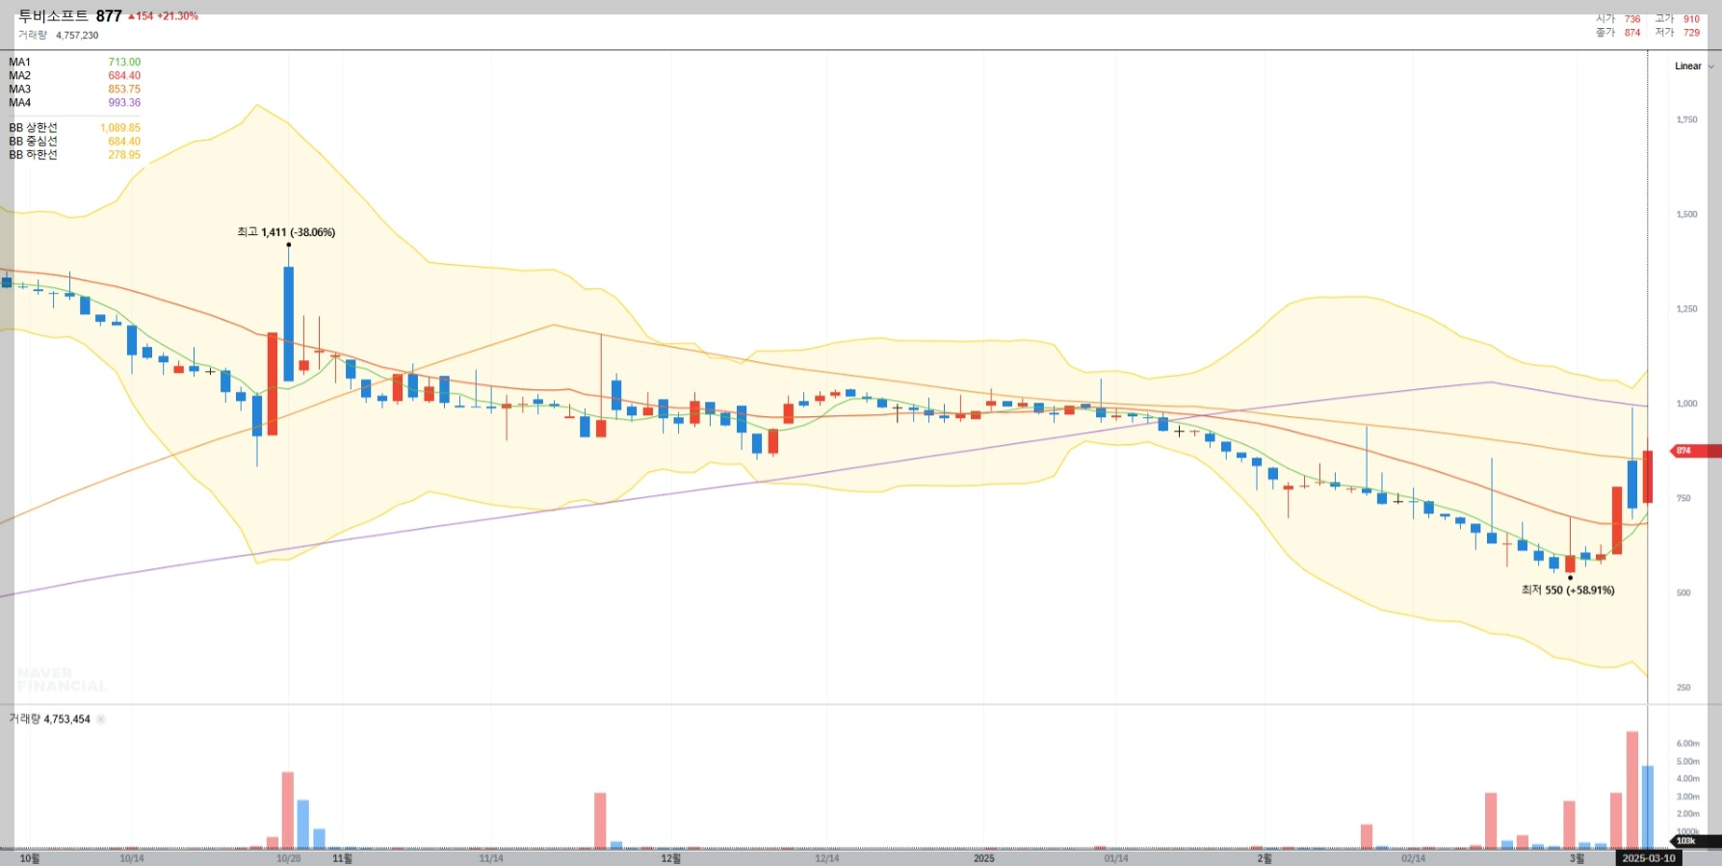Click the 250 price axis label
The width and height of the screenshot is (1722, 866).
pos(1683,688)
